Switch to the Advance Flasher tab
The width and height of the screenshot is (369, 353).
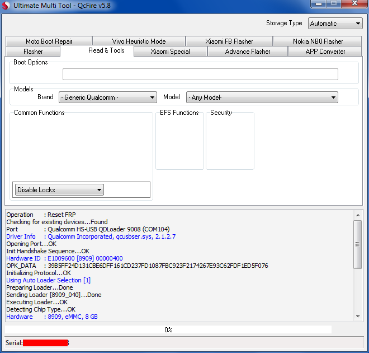point(248,52)
